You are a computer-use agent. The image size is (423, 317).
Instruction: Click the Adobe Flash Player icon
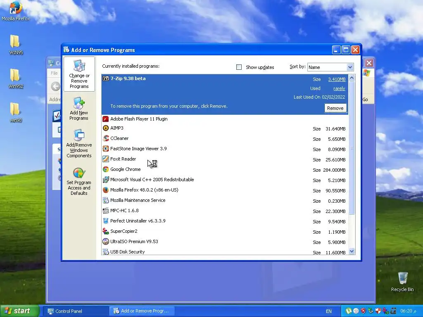pyautogui.click(x=106, y=119)
